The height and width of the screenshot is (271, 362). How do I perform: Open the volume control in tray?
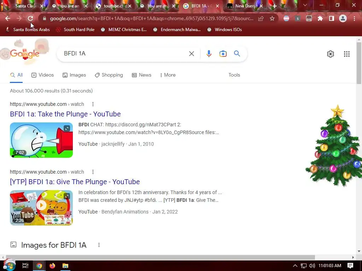(x=312, y=266)
